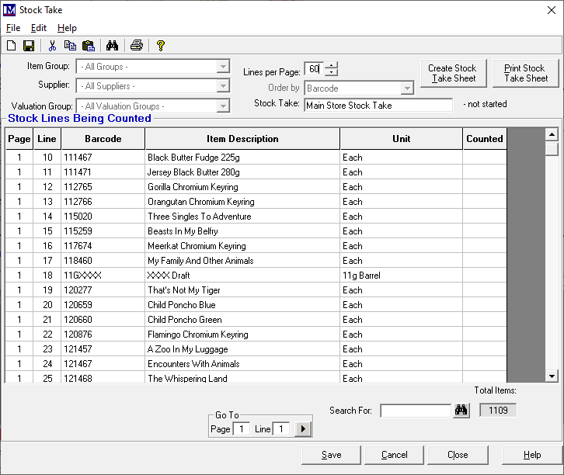The image size is (564, 475).
Task: Click the Paste clipboard toolbar icon
Action: tap(88, 46)
